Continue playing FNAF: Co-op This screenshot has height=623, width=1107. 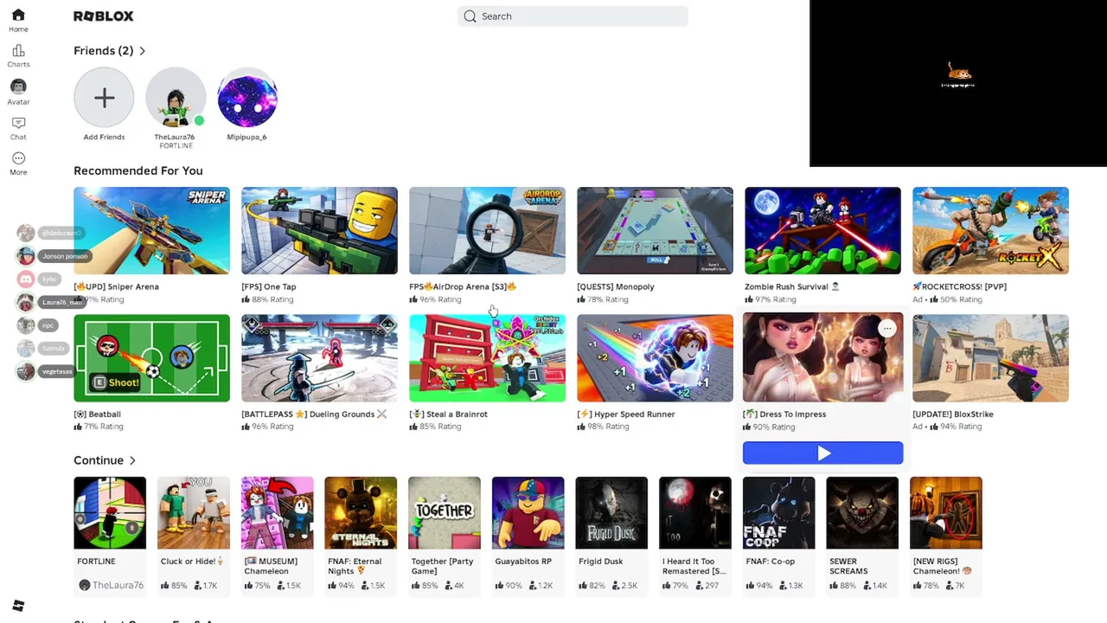pyautogui.click(x=778, y=513)
